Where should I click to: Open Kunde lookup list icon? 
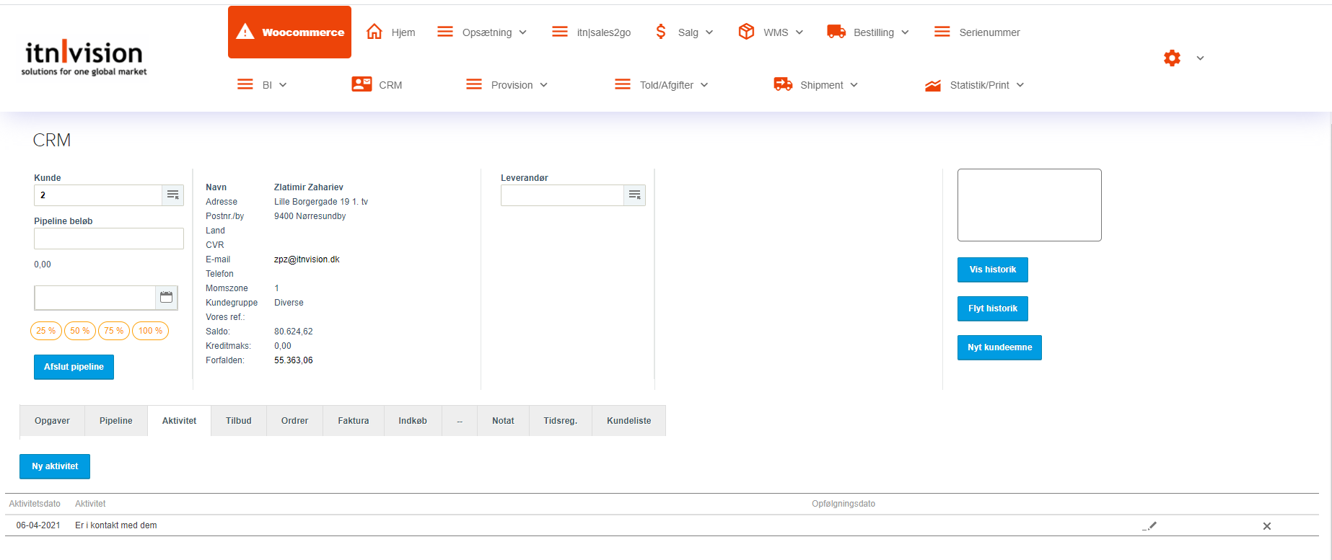click(173, 195)
